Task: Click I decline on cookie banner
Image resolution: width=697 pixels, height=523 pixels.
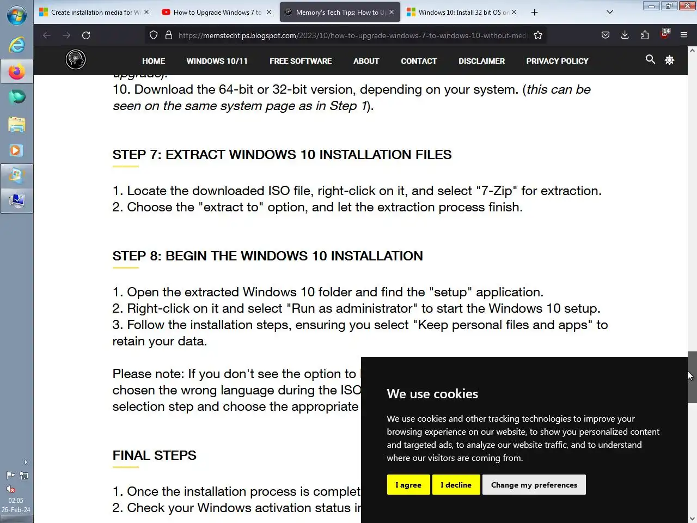Action: [456, 485]
